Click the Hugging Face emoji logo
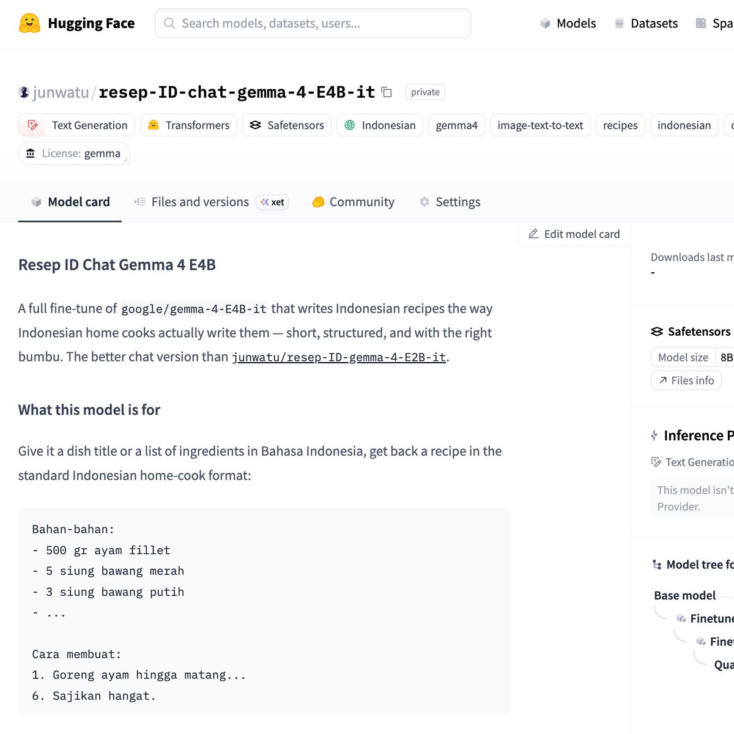Screen dimensions: 734x734 [29, 23]
